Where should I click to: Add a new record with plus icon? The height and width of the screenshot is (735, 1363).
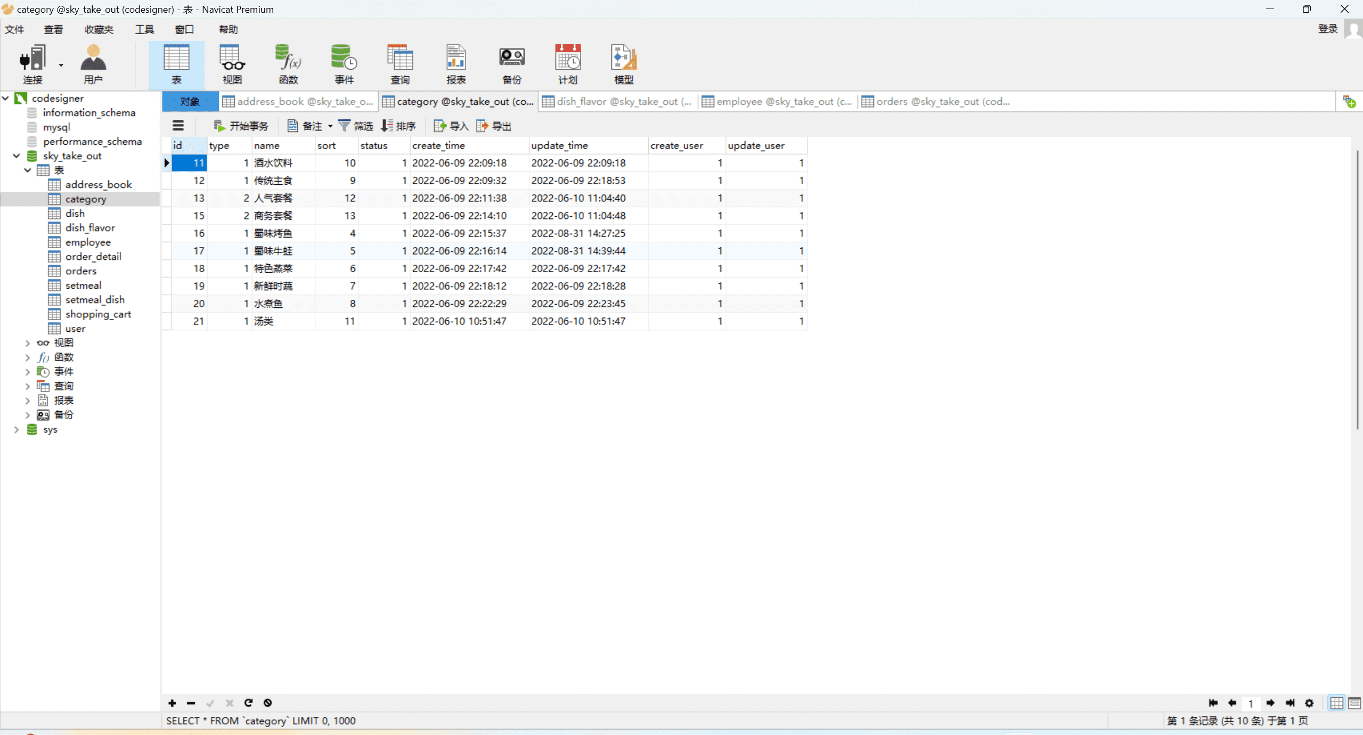(x=172, y=703)
